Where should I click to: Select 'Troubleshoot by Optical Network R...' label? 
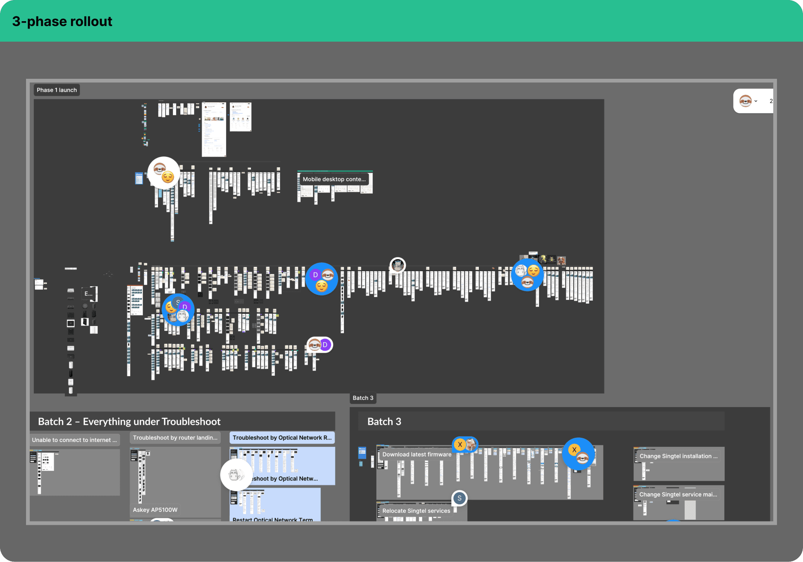pos(282,438)
